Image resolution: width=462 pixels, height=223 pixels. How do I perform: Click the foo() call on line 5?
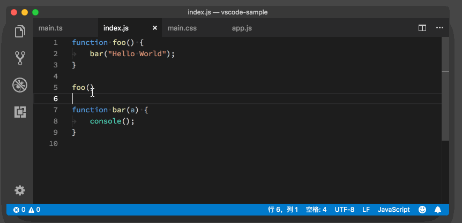pos(83,88)
